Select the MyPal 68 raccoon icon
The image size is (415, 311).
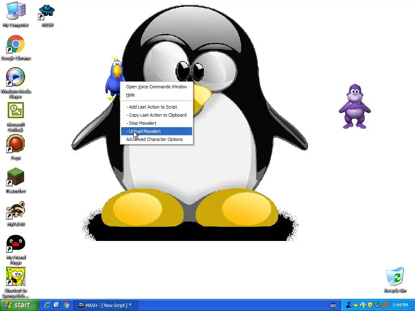point(16,210)
